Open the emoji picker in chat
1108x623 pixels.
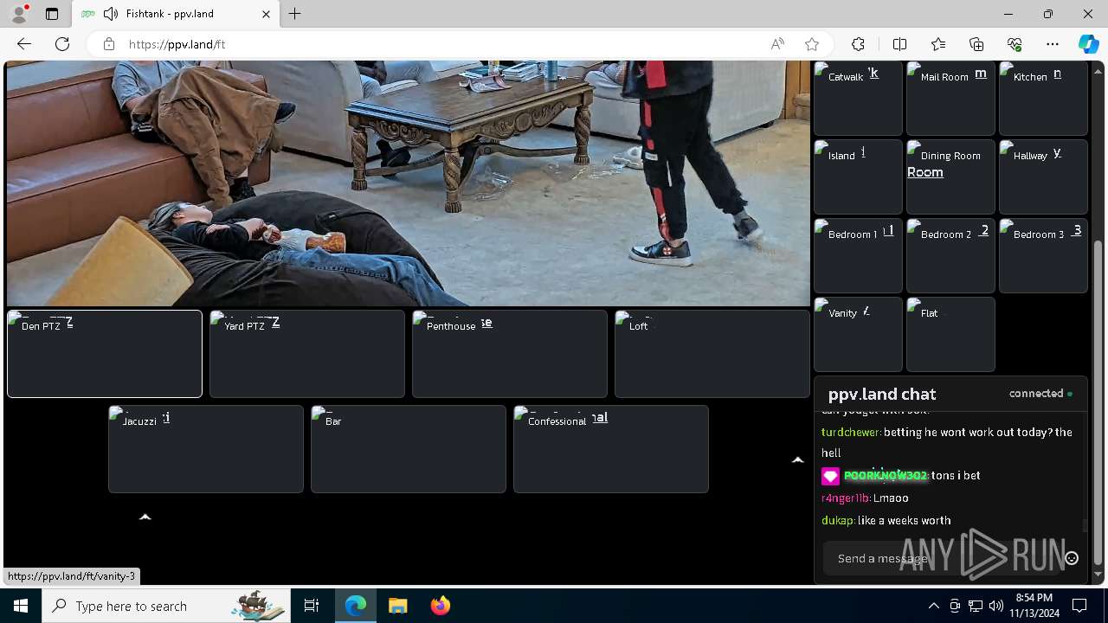tap(1072, 558)
